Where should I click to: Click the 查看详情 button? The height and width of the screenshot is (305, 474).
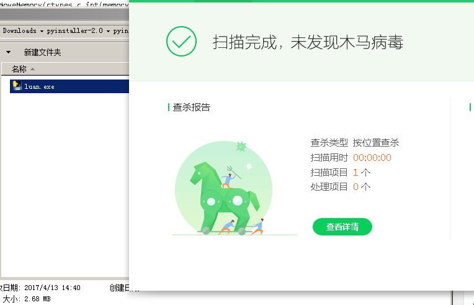pos(342,227)
